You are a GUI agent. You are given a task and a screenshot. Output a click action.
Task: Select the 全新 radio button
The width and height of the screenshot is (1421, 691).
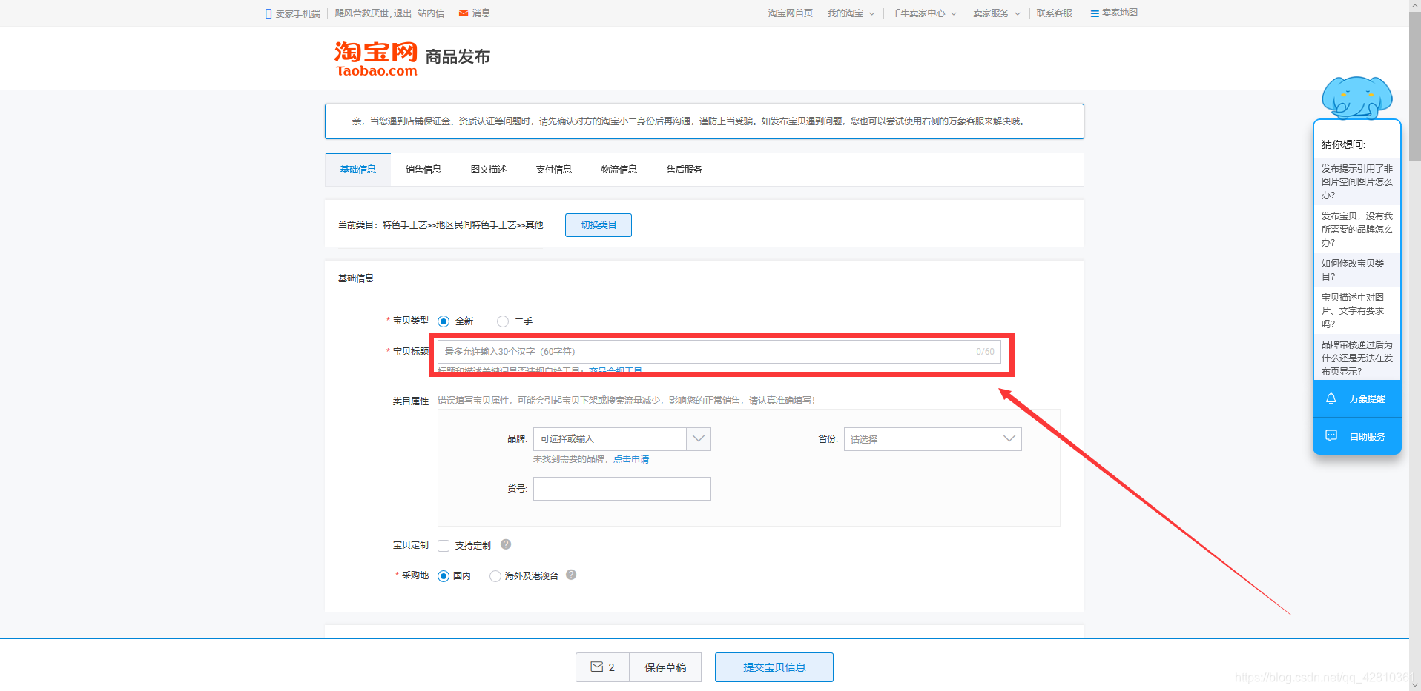click(x=444, y=321)
